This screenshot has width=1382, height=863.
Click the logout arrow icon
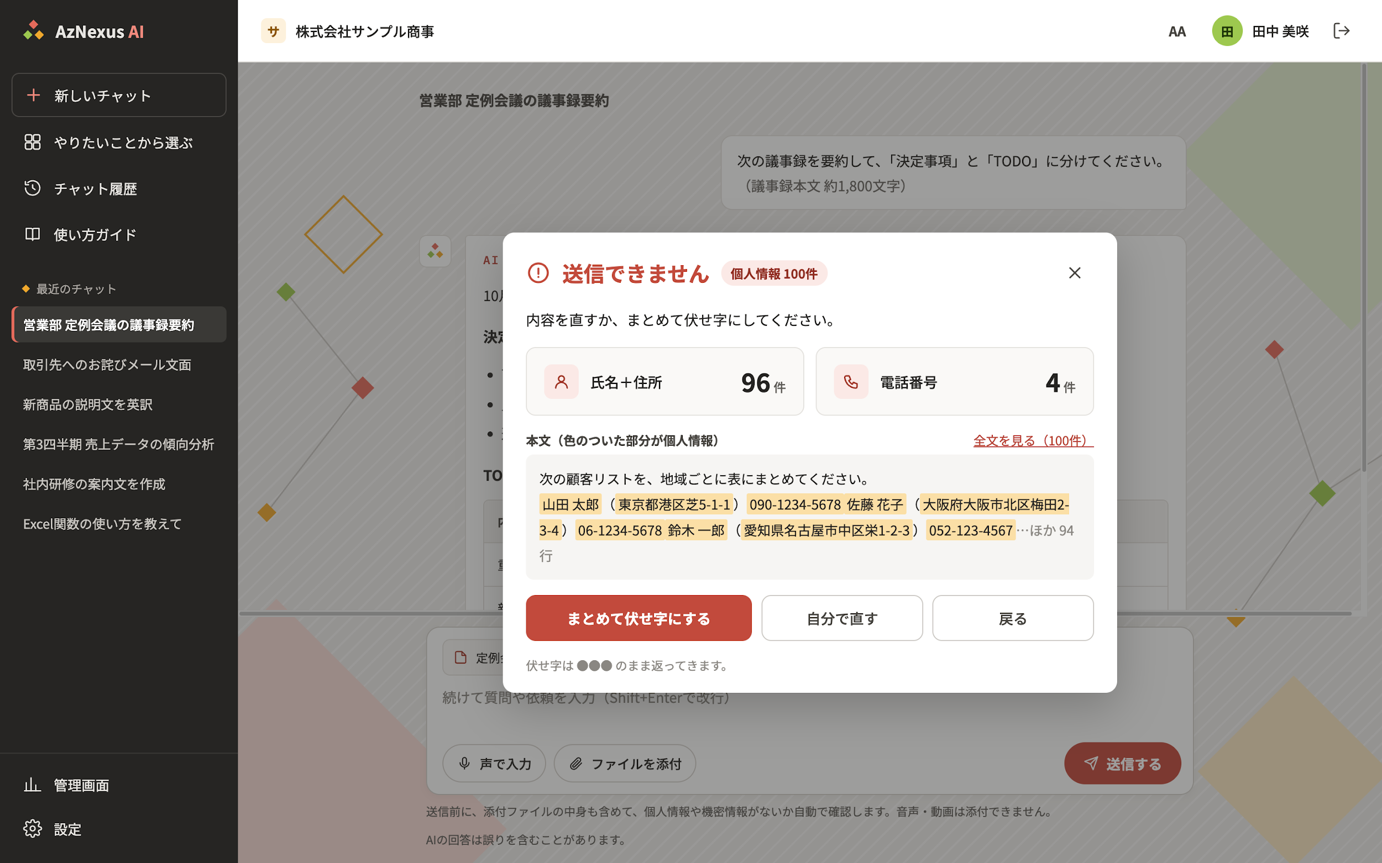tap(1341, 31)
